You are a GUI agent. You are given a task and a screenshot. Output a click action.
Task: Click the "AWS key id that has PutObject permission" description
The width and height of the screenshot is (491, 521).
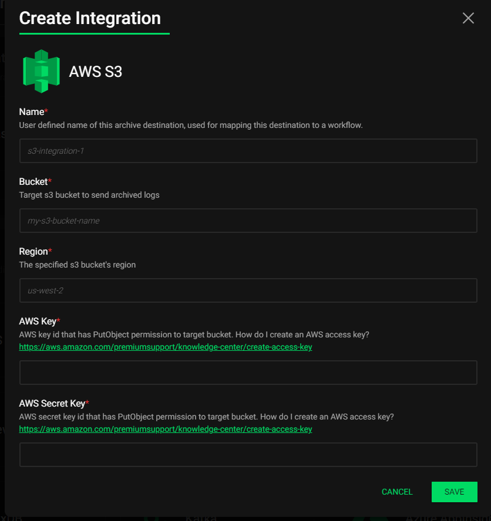click(x=194, y=334)
